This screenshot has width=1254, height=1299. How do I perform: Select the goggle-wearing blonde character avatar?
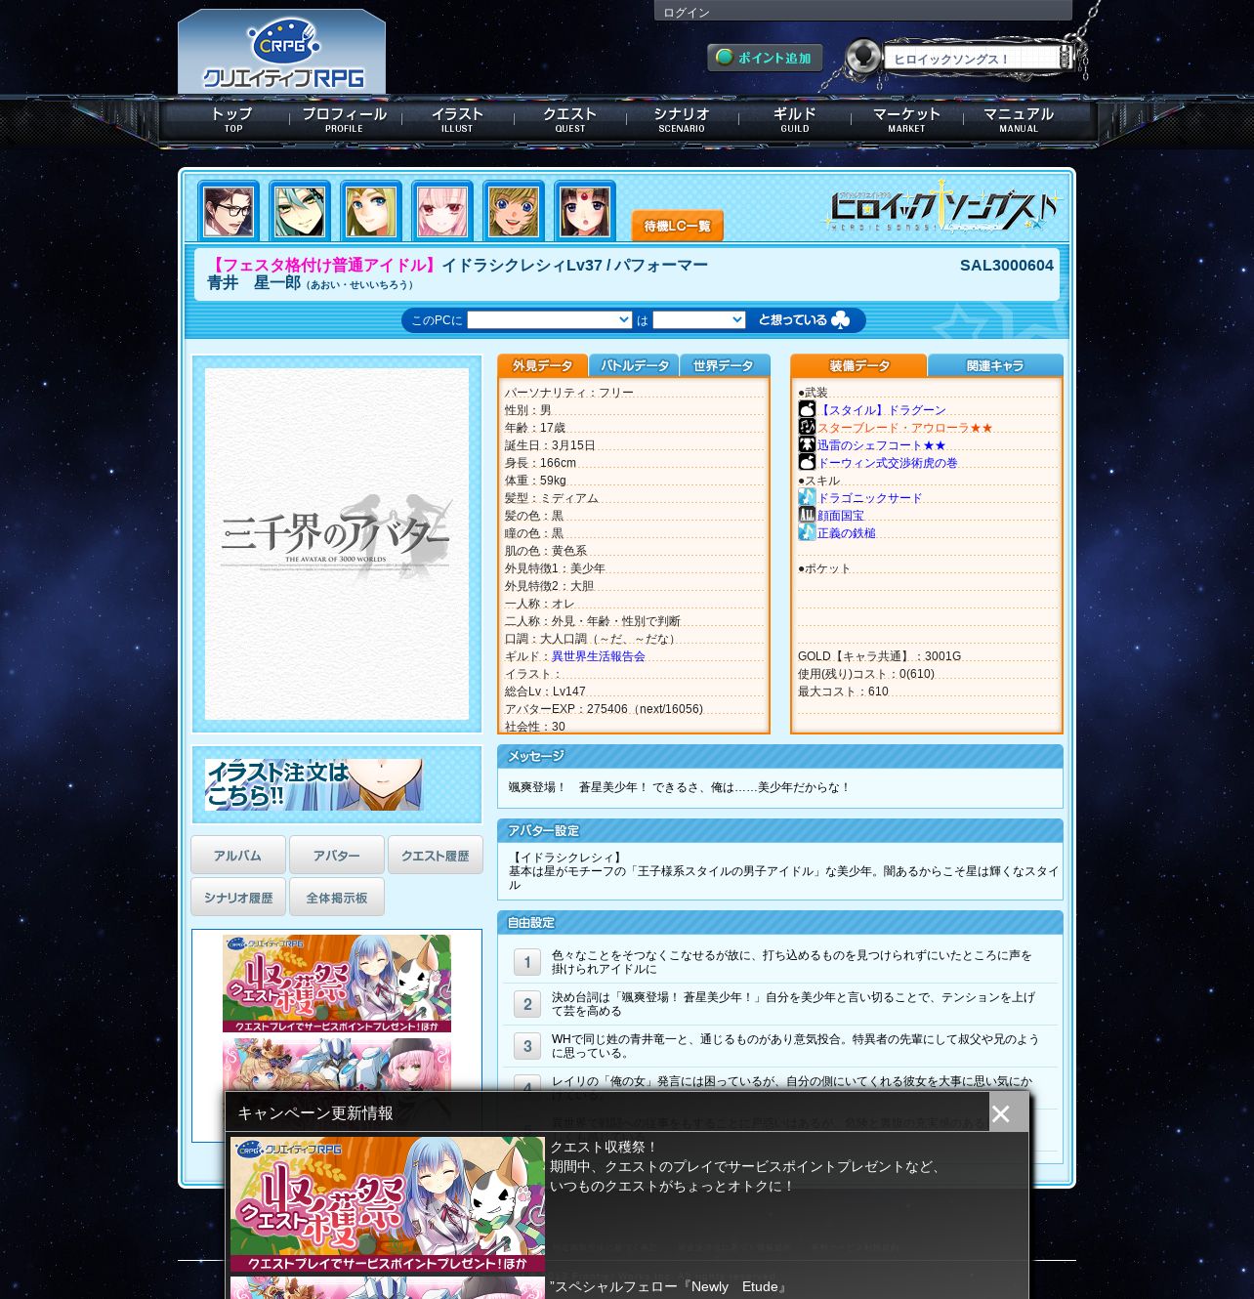pyautogui.click(x=513, y=211)
